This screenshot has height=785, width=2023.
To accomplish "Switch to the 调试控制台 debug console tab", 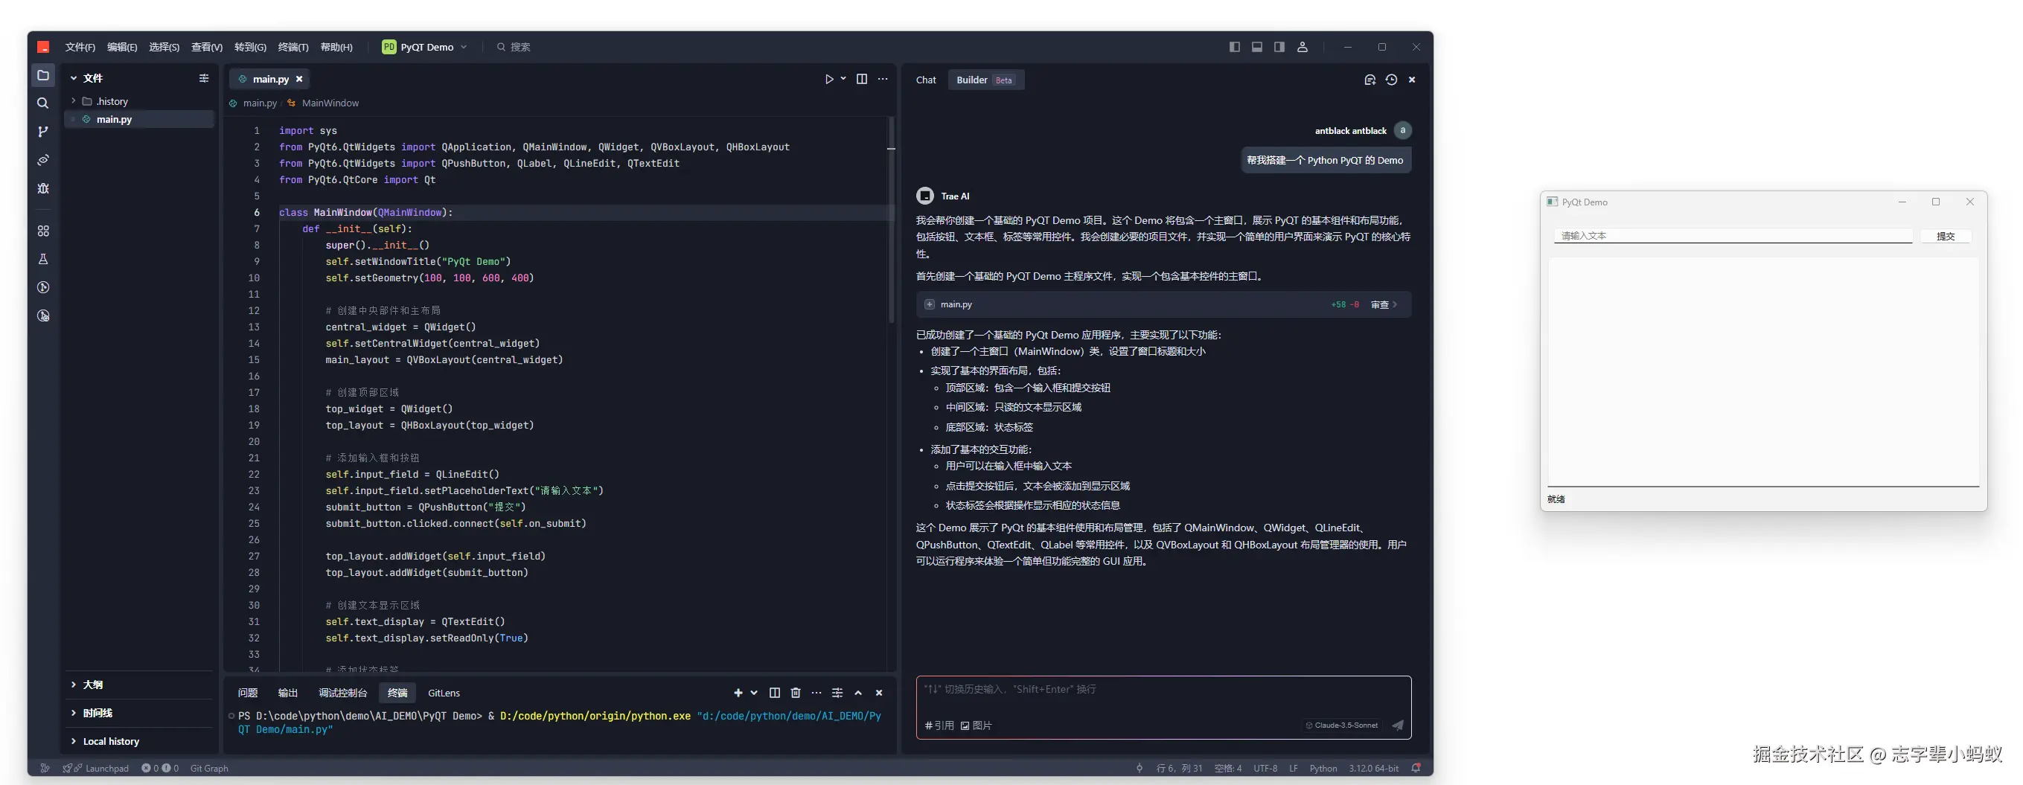I will click(343, 693).
